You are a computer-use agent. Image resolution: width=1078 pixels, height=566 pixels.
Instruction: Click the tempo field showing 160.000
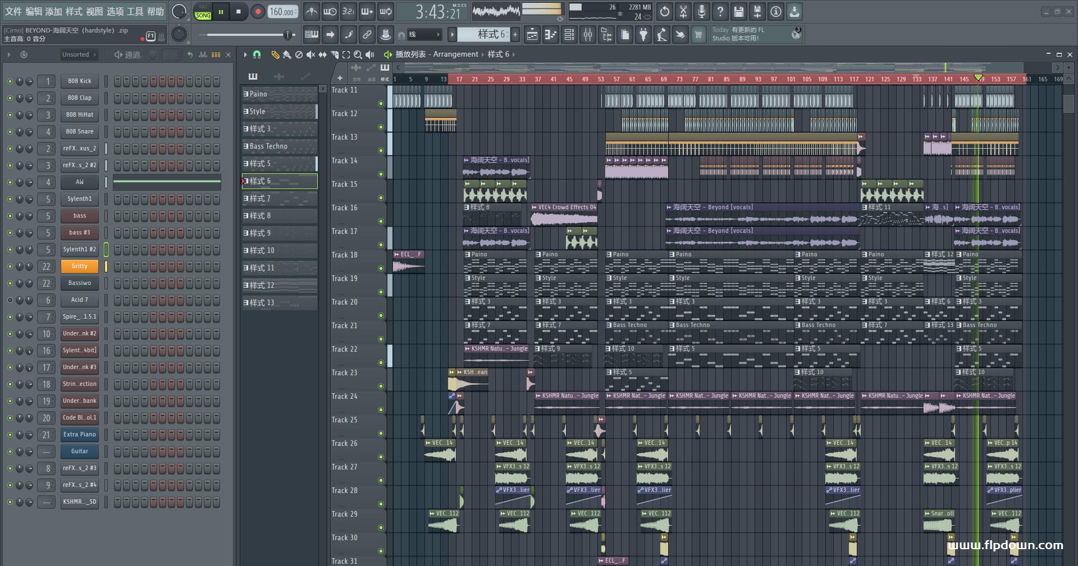click(283, 12)
